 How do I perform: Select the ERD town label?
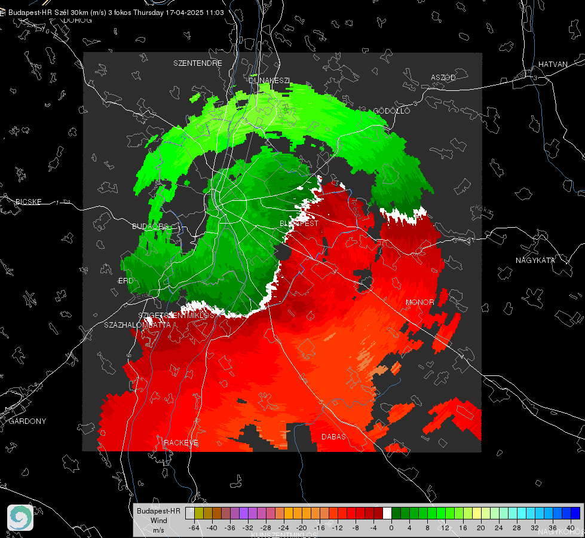(125, 281)
